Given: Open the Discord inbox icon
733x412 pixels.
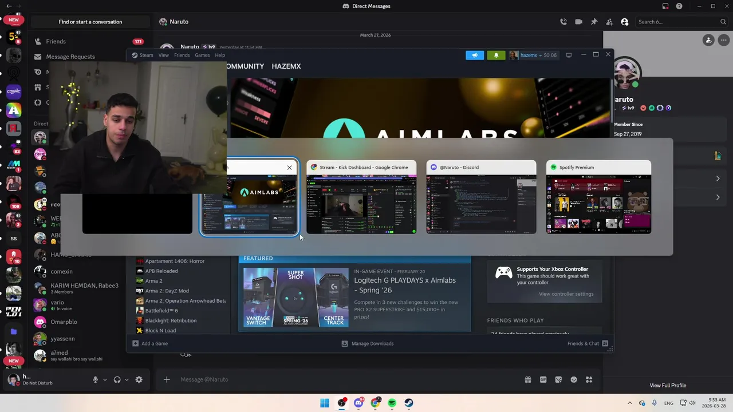Looking at the screenshot, I should point(665,6).
